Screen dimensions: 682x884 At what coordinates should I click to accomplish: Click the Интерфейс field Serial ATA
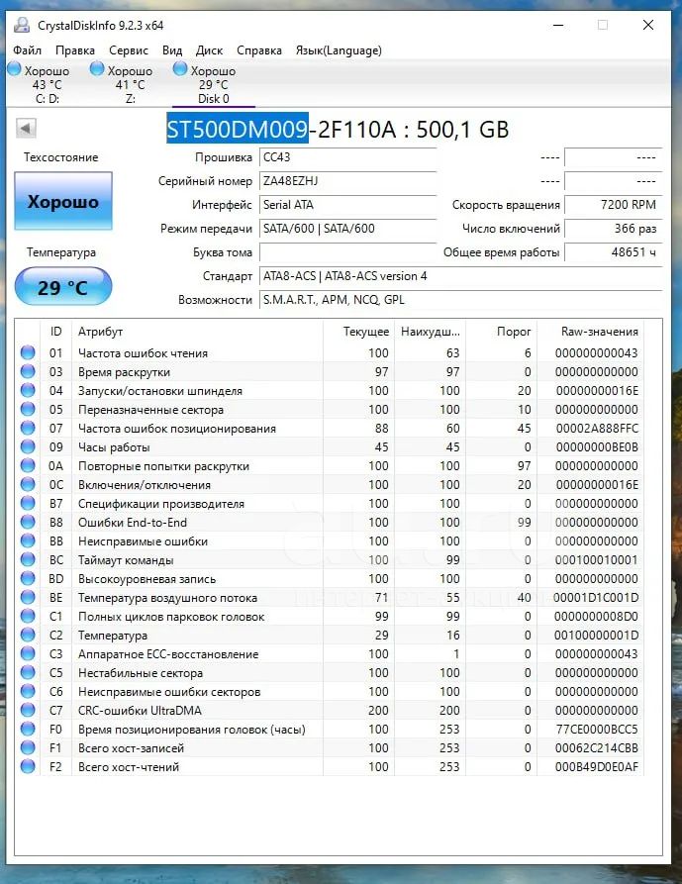[x=347, y=205]
